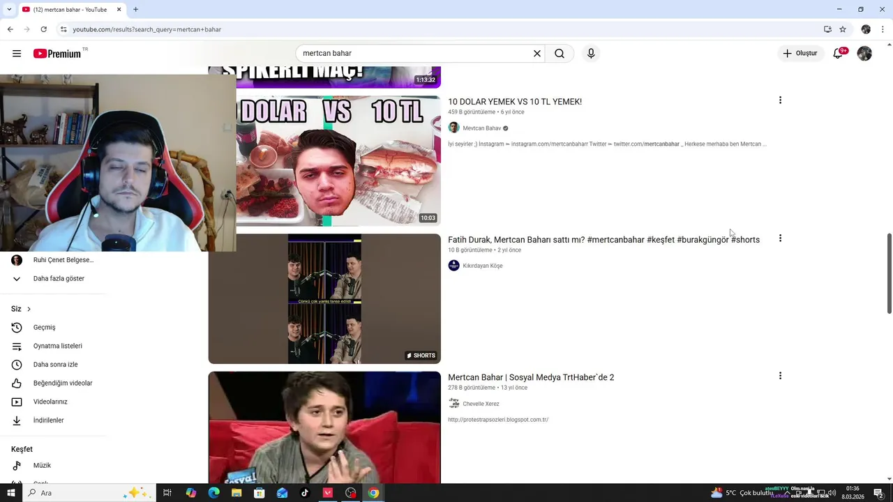Viewport: 893px width, 502px height.
Task: View site information icon in address bar
Action: tap(63, 29)
